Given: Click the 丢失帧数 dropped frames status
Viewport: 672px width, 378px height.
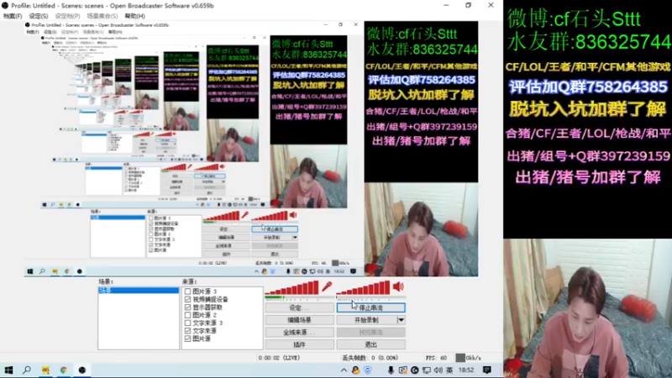Looking at the screenshot, I should [370, 358].
